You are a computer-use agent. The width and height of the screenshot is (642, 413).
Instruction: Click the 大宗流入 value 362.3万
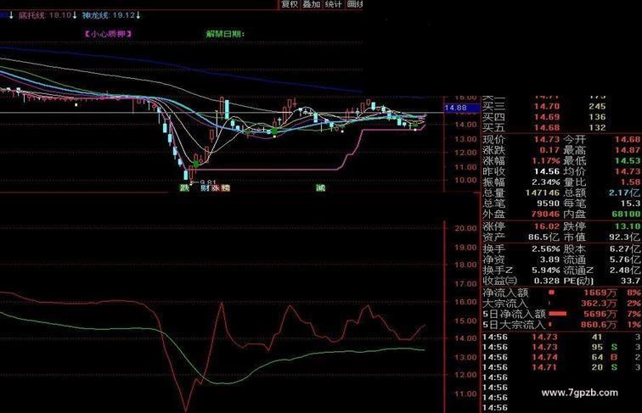click(599, 304)
